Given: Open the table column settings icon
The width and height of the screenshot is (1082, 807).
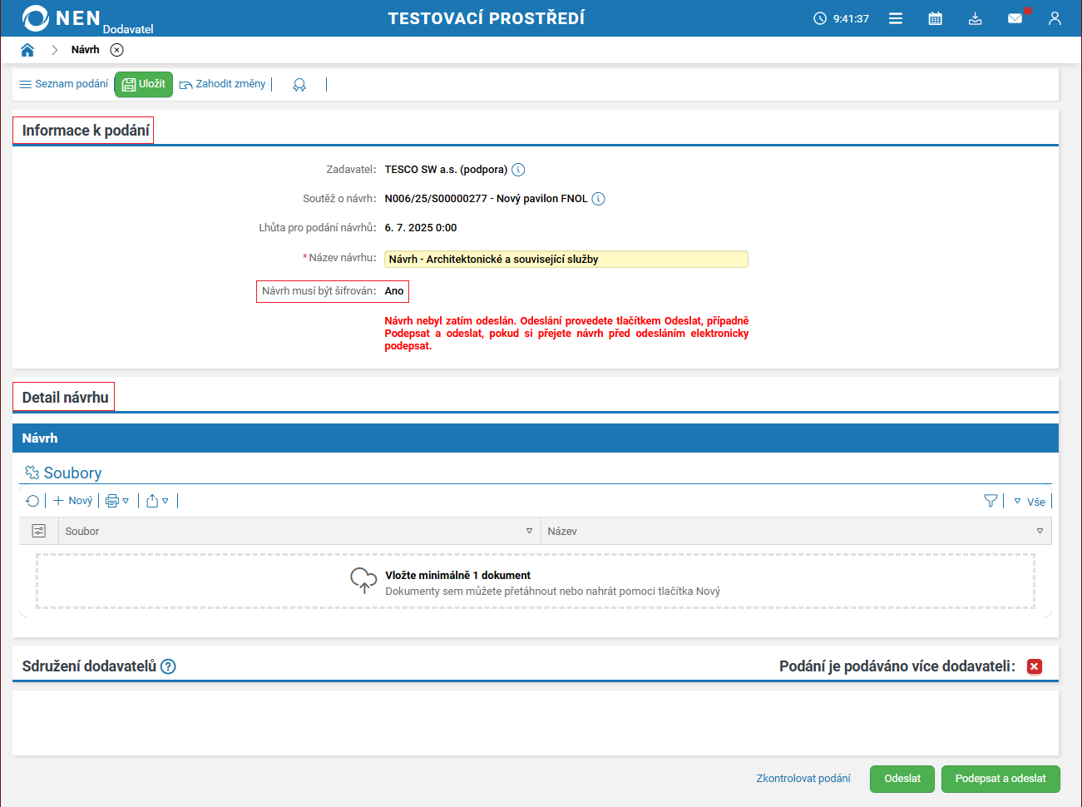Looking at the screenshot, I should pyautogui.click(x=38, y=531).
